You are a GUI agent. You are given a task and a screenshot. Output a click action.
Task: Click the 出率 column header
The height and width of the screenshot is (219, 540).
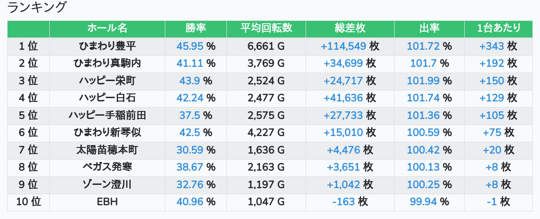coord(429,28)
